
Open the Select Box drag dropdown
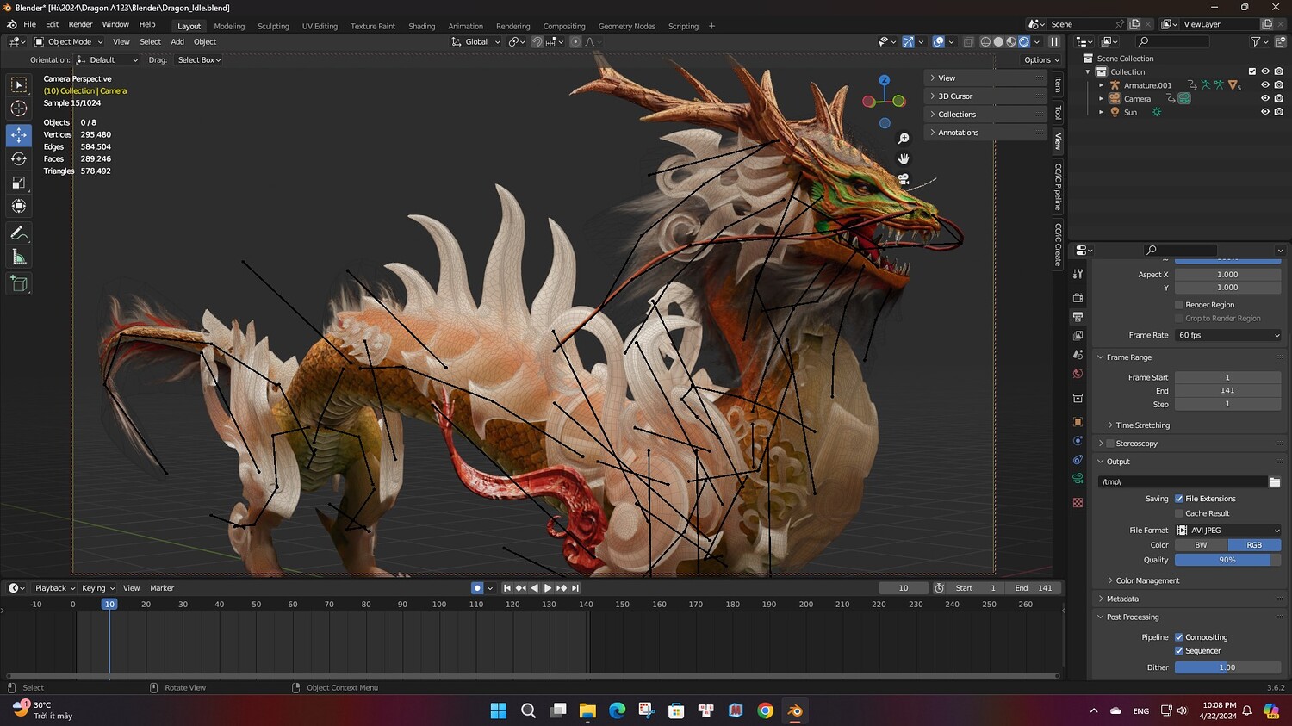(199, 60)
